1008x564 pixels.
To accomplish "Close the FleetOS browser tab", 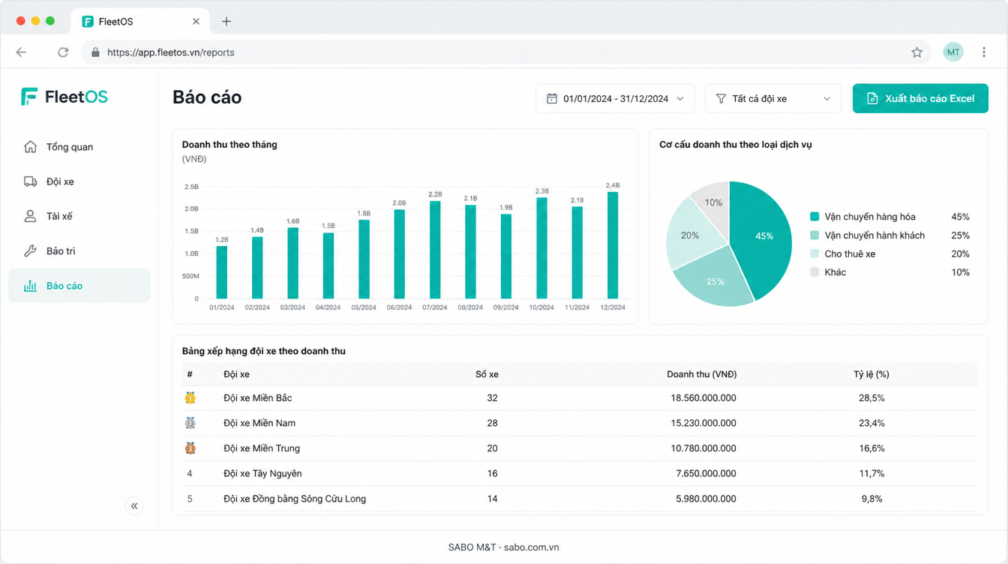I will coord(196,22).
